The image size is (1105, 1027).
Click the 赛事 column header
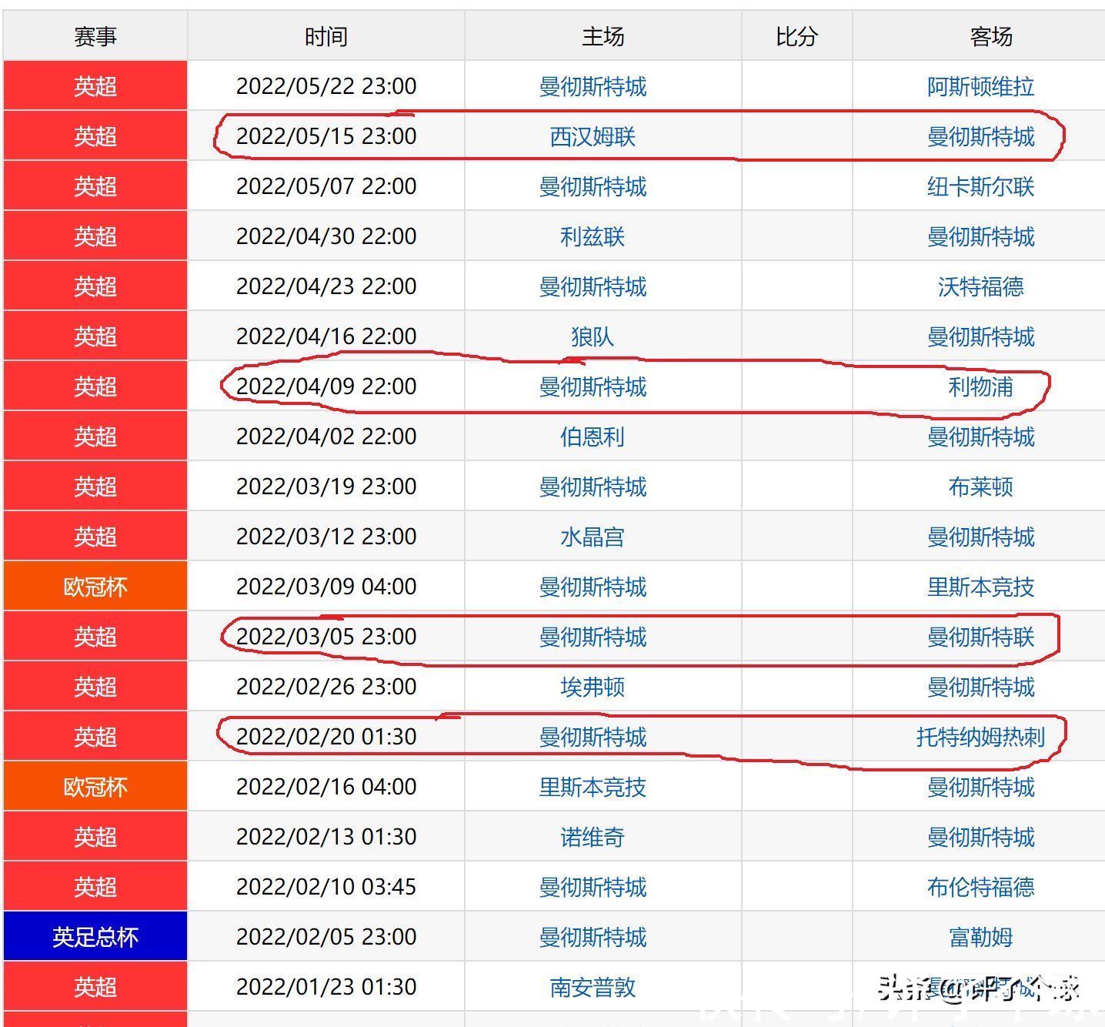(x=95, y=36)
